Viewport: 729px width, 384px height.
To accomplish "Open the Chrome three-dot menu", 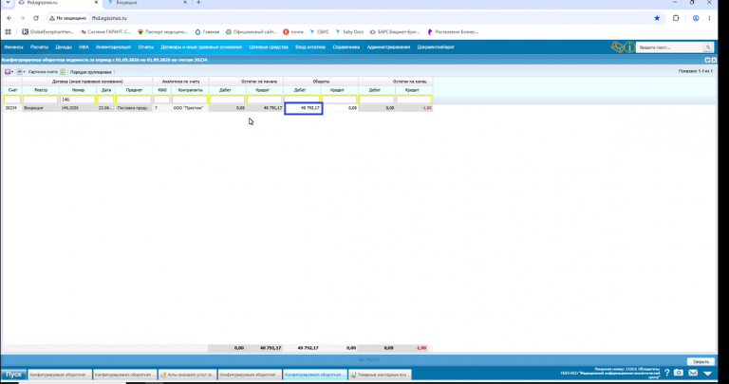I will point(709,18).
